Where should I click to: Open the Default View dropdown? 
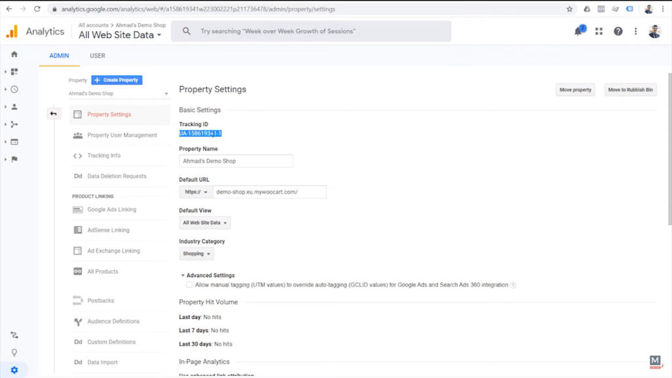pos(205,222)
